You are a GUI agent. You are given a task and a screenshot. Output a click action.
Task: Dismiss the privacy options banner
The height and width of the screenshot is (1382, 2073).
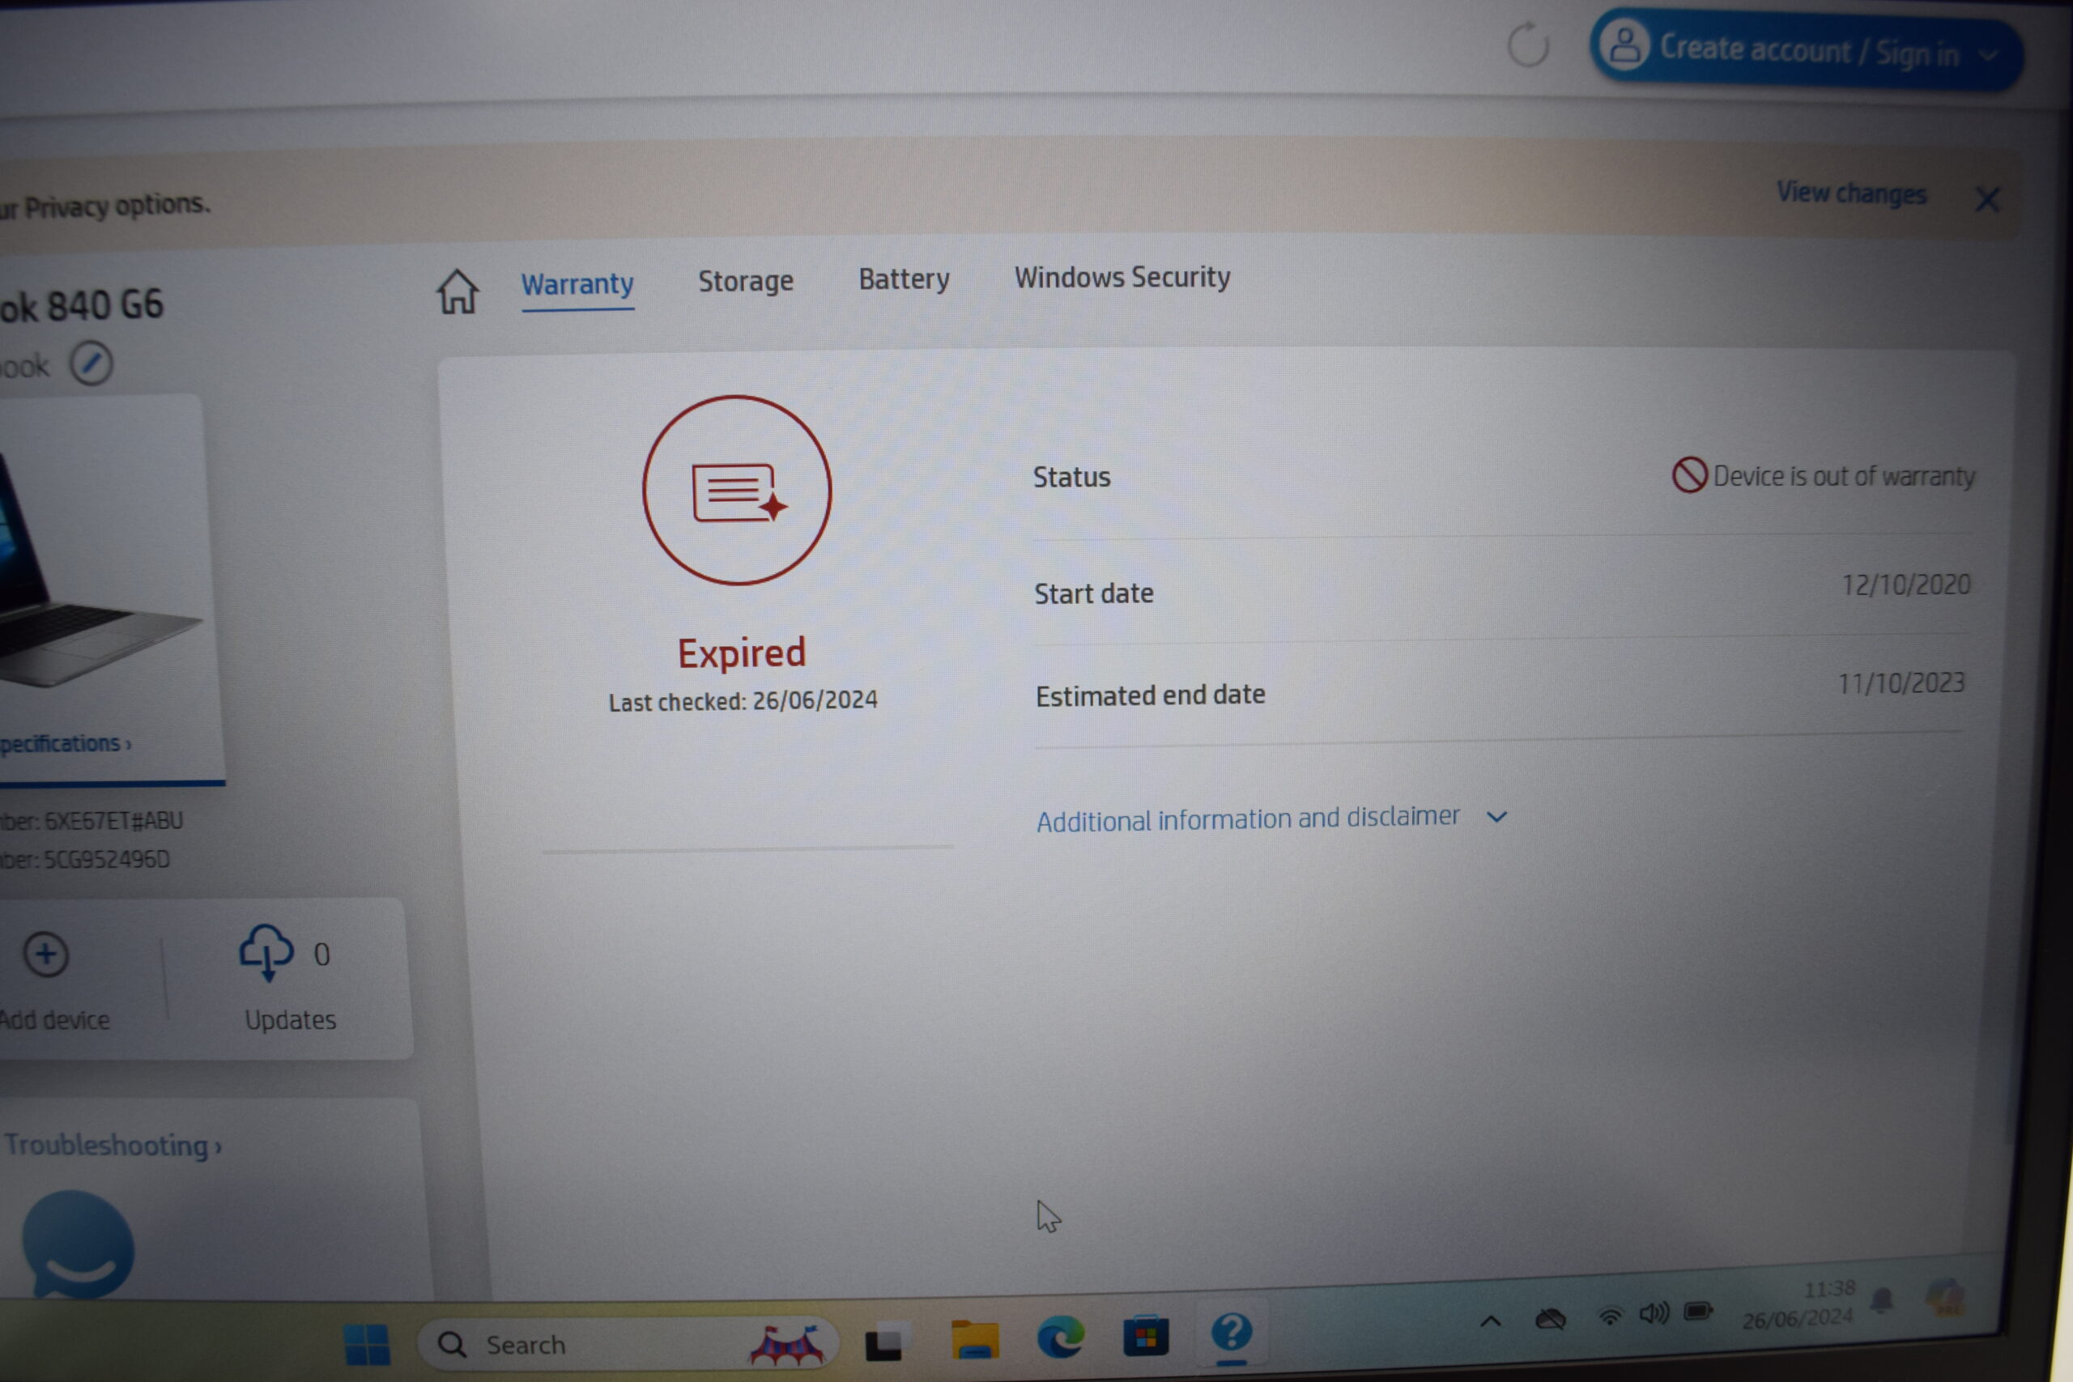pyautogui.click(x=1987, y=200)
